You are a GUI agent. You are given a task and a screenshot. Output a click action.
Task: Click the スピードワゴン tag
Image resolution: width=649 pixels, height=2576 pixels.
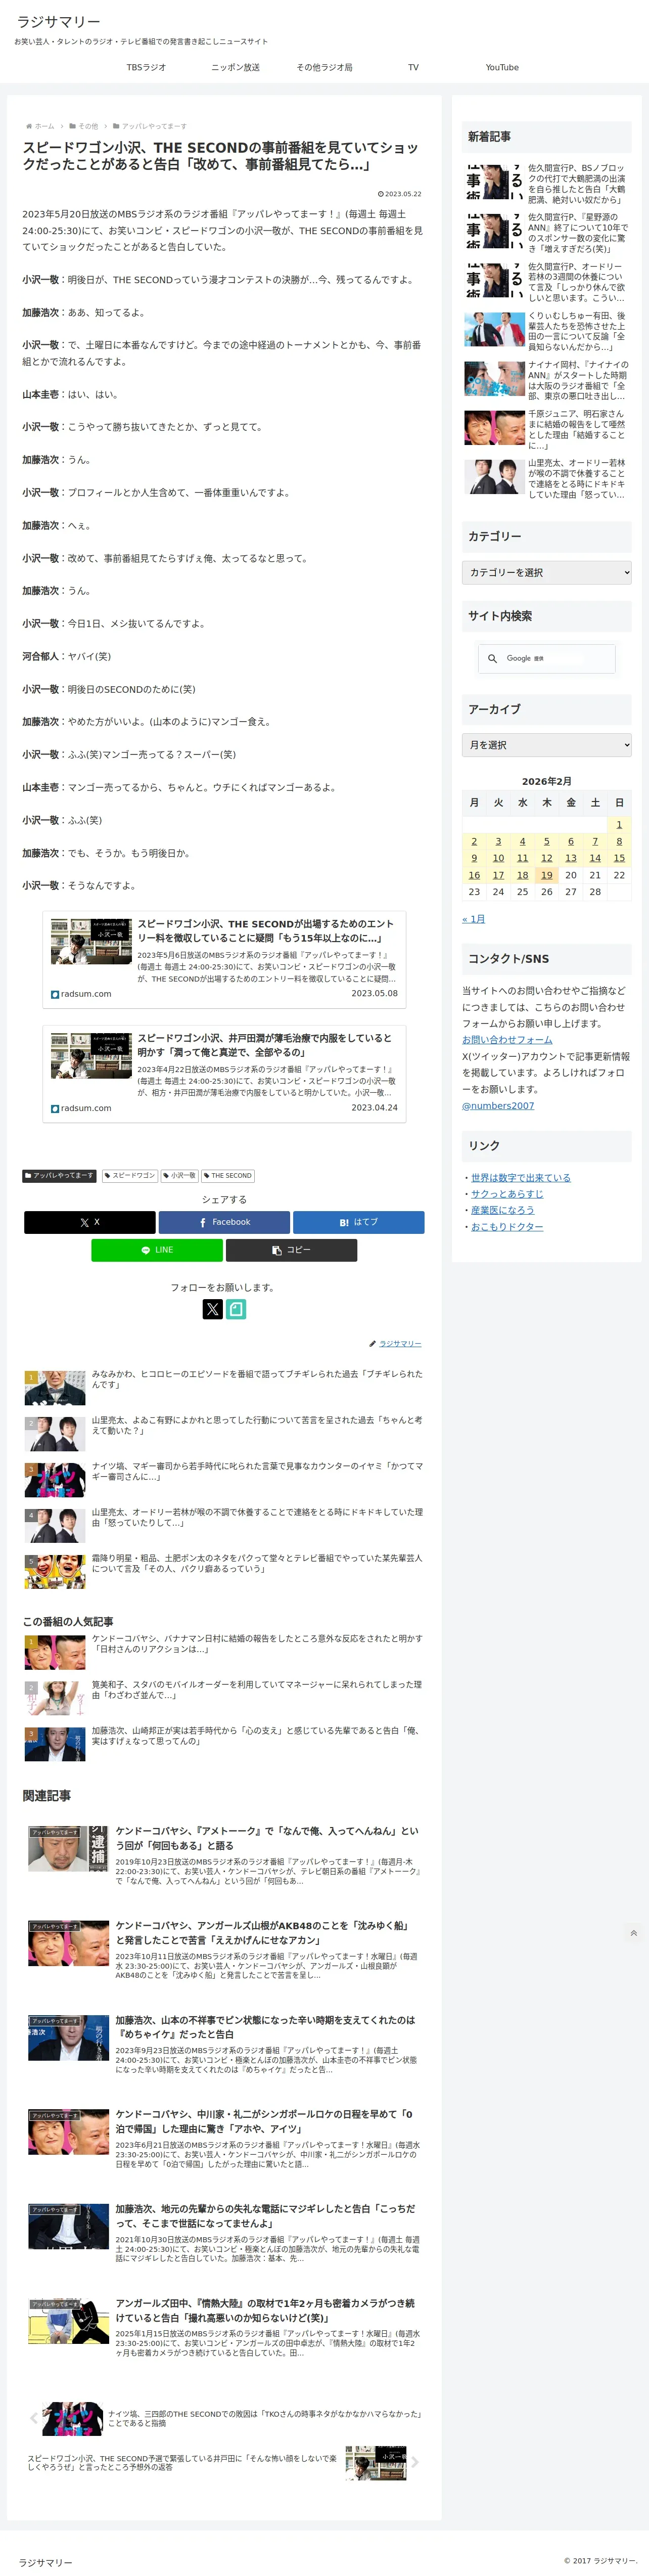(x=130, y=1175)
